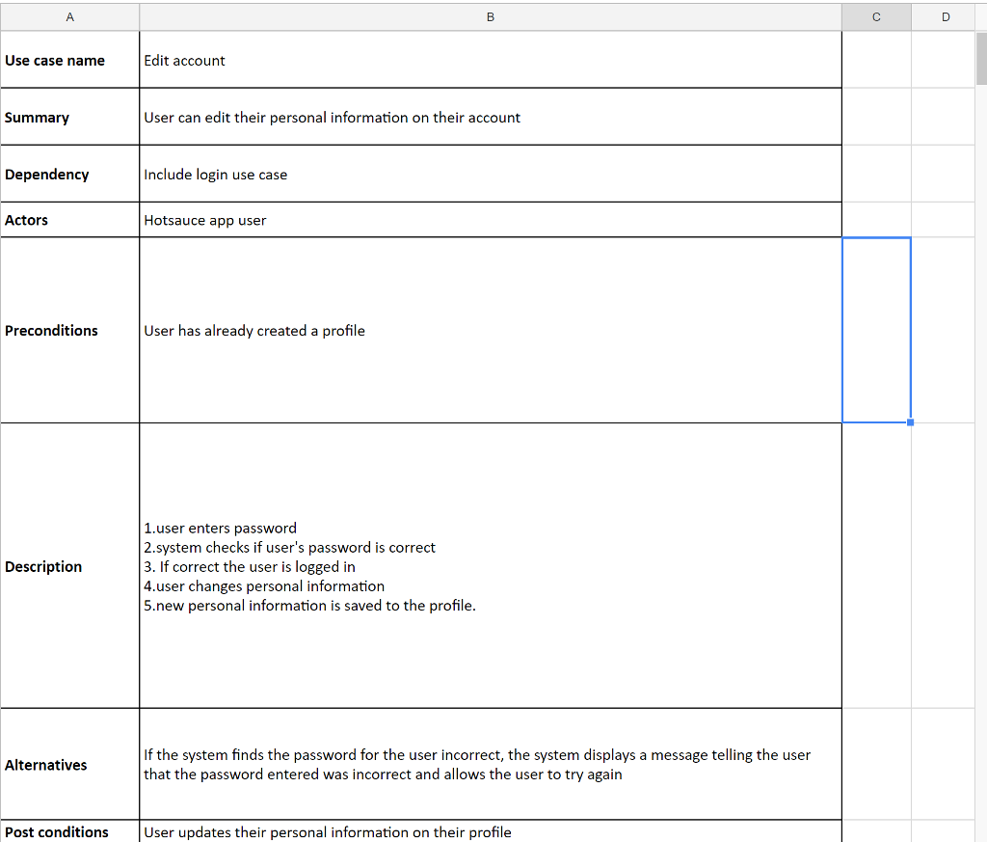Select the 'Edit account' cell
Image resolution: width=987 pixels, height=842 pixels.
[491, 60]
